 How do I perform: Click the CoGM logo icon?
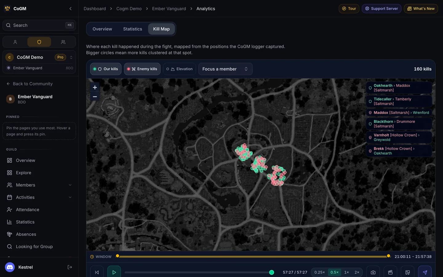7,9
